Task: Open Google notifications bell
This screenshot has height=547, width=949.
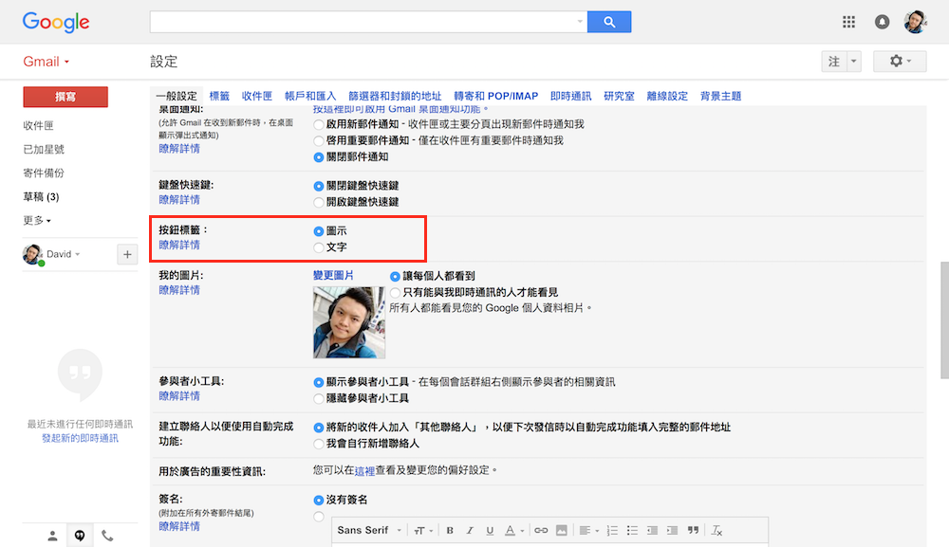Action: click(883, 22)
